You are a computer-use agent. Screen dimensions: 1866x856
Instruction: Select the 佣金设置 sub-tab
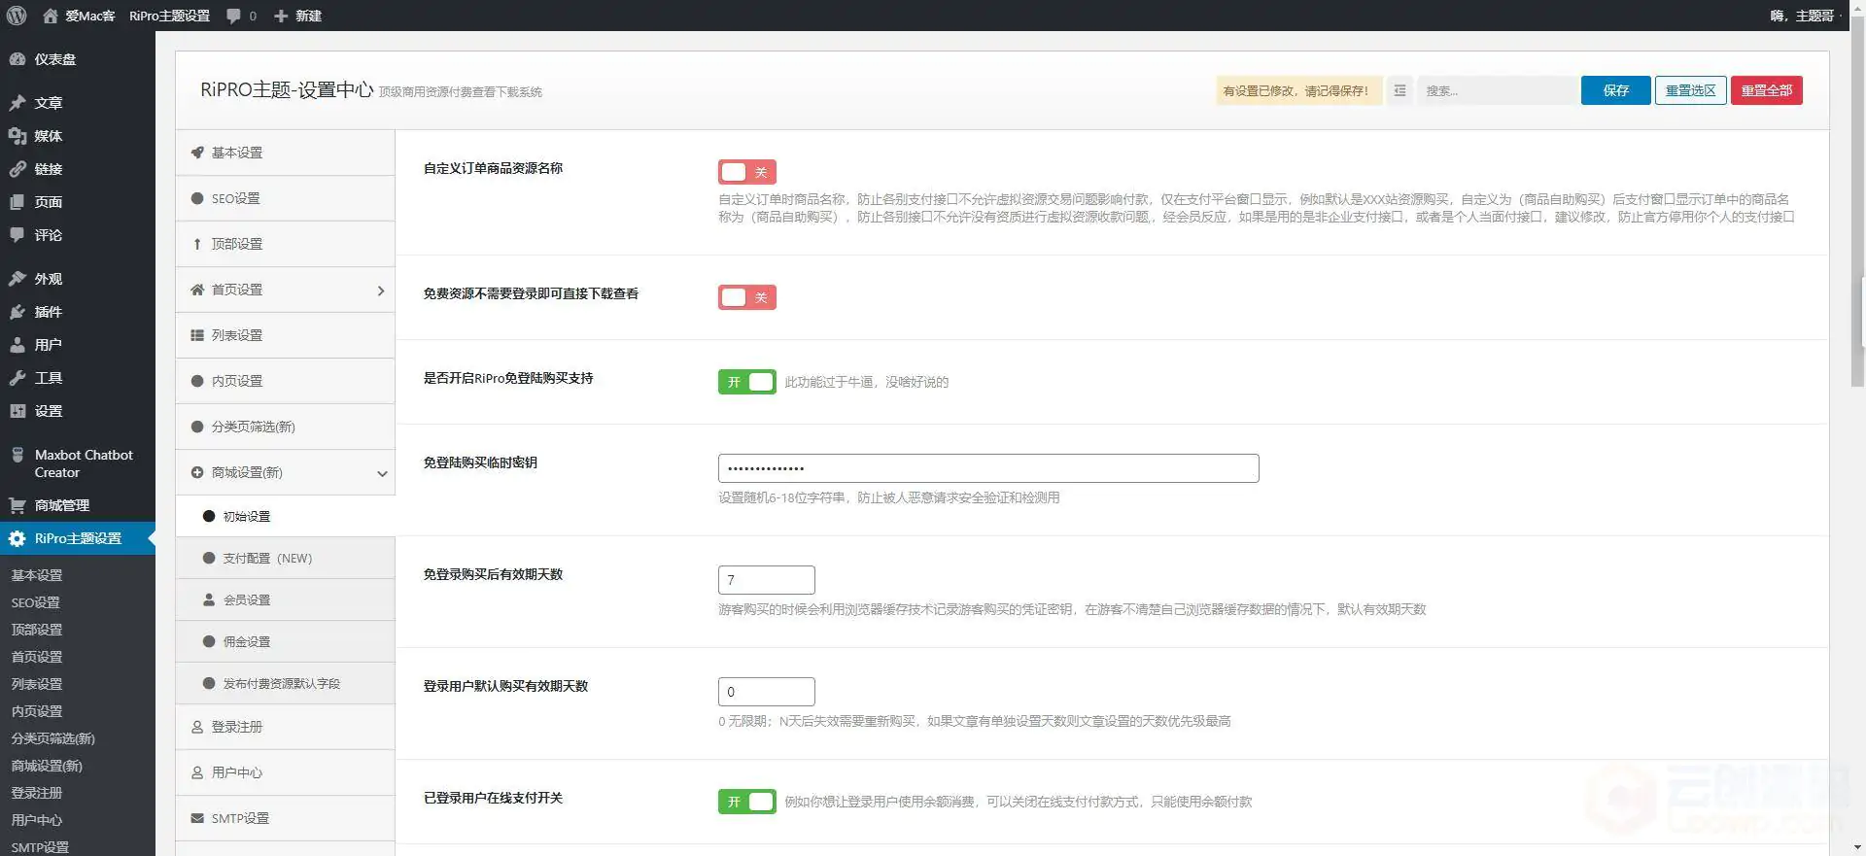point(285,641)
